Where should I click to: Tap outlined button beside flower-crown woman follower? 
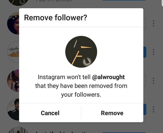(145, 23)
